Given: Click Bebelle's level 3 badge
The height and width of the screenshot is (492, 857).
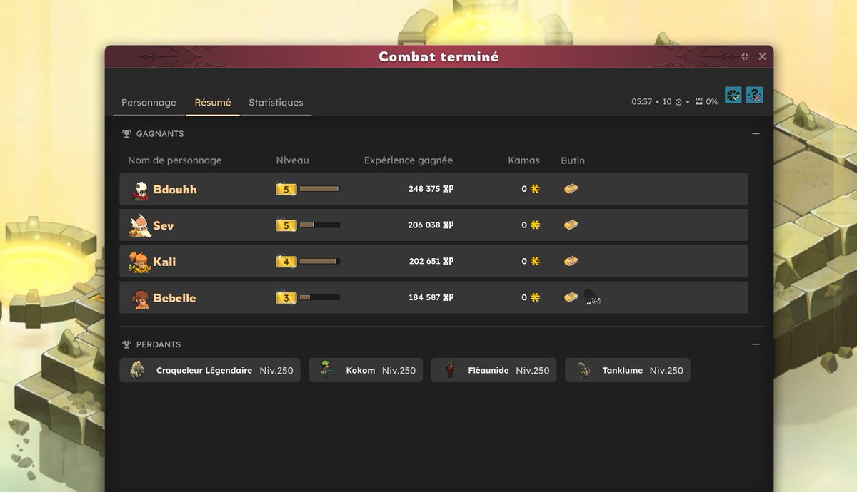Looking at the screenshot, I should [286, 297].
